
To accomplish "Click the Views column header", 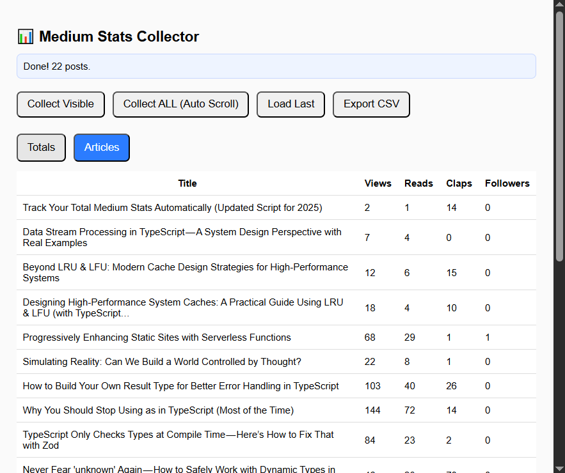I will pos(378,183).
